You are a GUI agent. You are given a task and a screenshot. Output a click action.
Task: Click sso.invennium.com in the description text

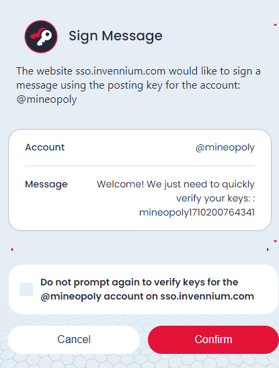[120, 71]
